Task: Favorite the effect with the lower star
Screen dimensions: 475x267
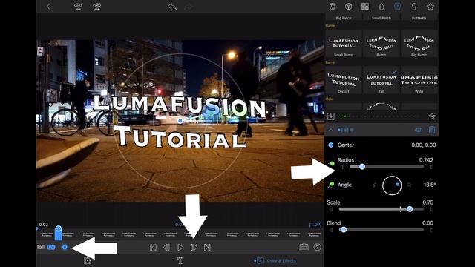Action: tap(432, 116)
